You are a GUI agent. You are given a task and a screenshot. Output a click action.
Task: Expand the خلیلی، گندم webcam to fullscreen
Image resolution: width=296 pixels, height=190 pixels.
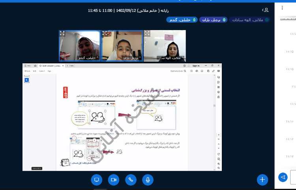click(62, 34)
